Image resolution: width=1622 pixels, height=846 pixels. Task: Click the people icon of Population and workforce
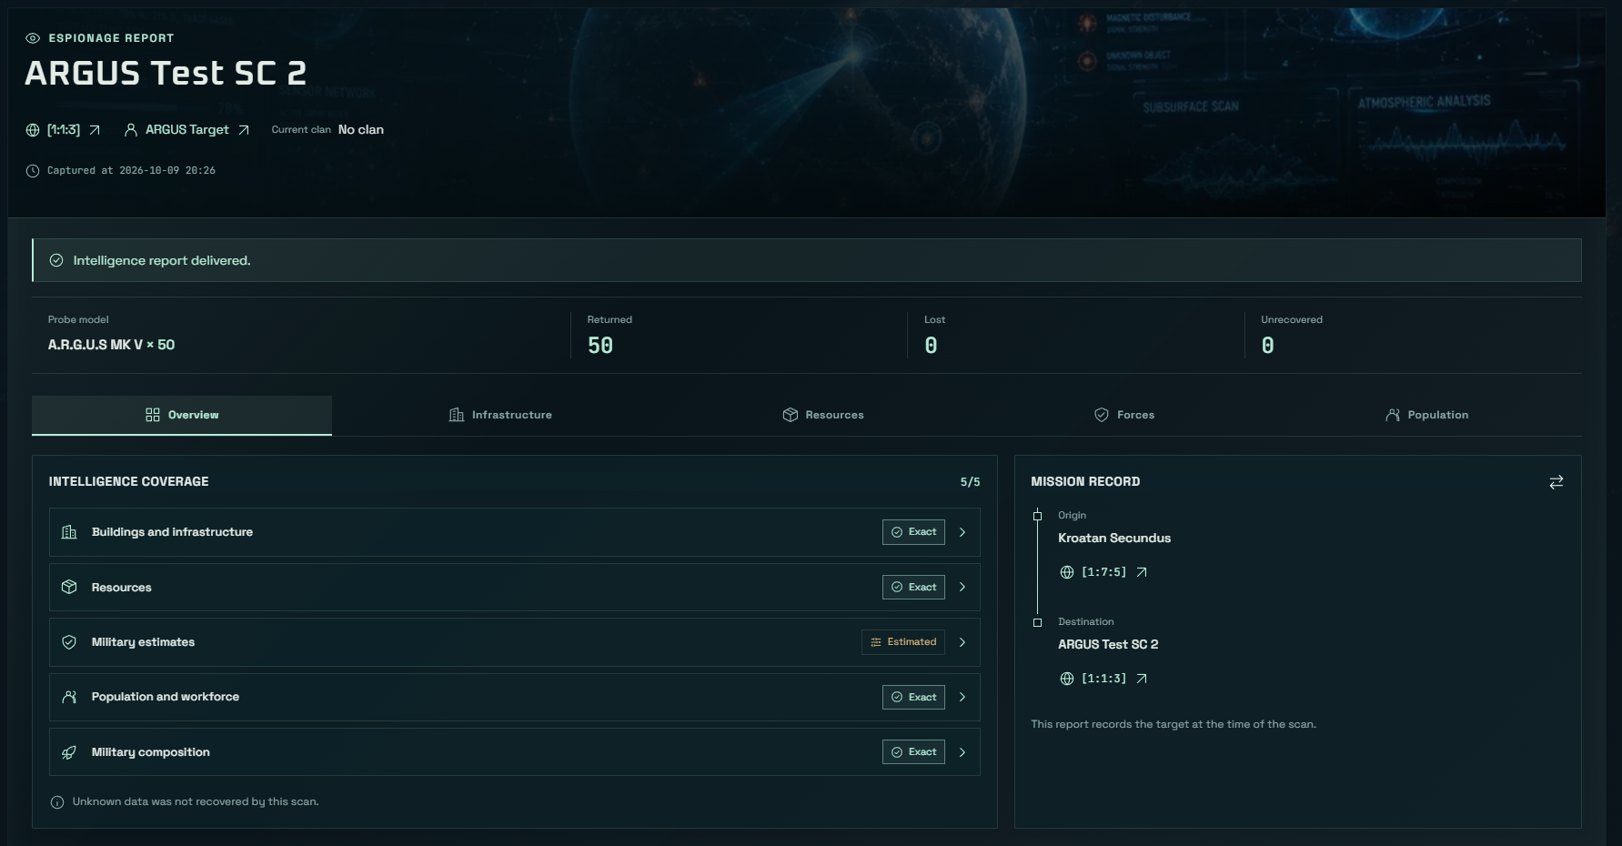click(69, 697)
